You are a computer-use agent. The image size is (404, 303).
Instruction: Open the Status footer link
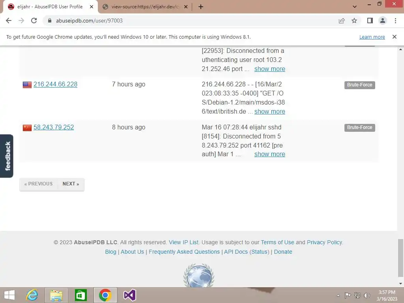tap(260, 252)
